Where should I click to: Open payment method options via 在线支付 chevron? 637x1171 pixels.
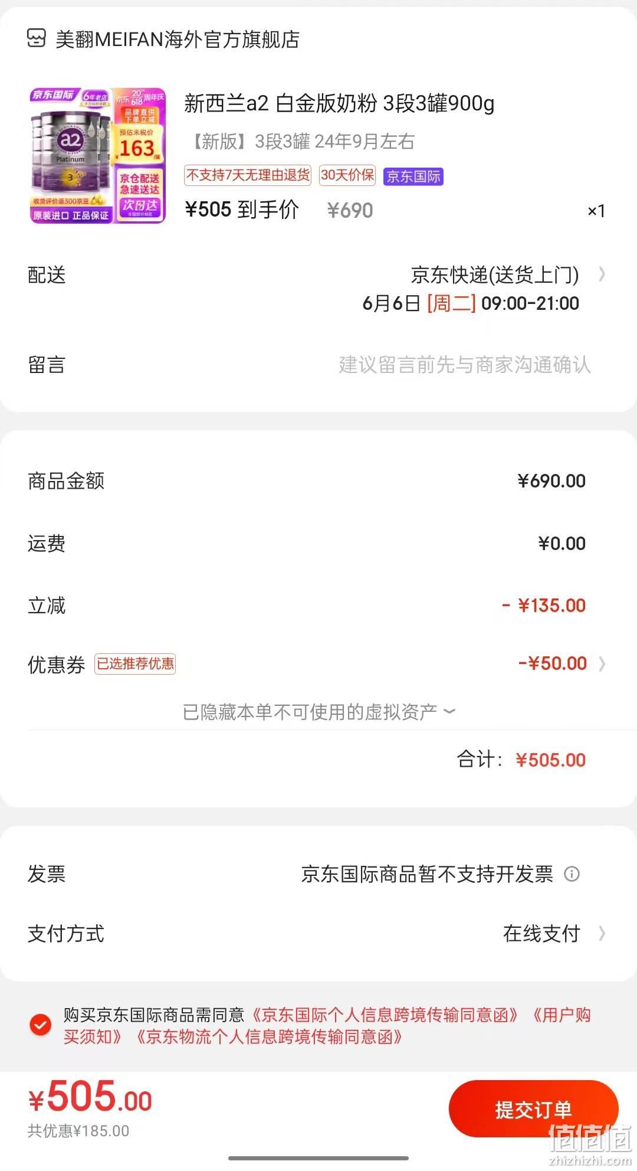coord(602,934)
